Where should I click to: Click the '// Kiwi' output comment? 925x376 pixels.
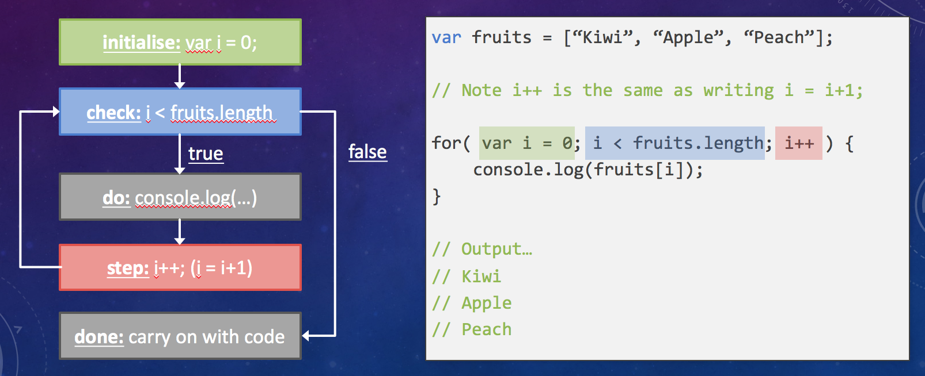pos(467,277)
